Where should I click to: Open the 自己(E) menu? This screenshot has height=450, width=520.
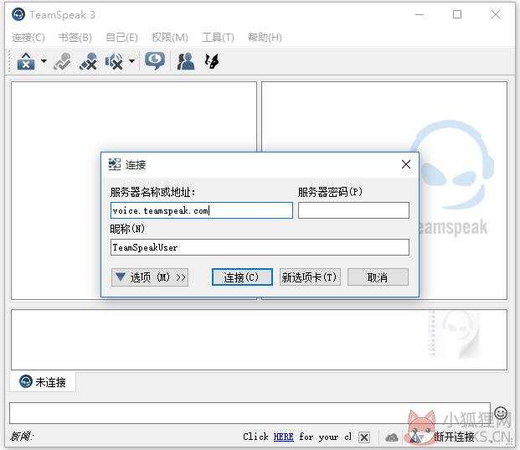click(121, 38)
